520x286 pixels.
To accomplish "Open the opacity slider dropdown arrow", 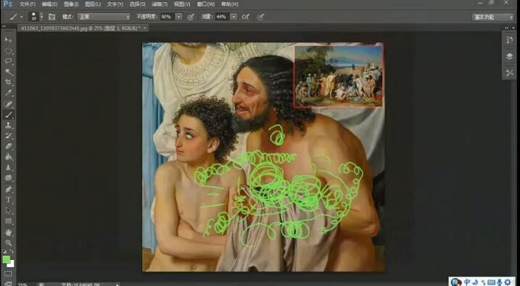I will [178, 17].
